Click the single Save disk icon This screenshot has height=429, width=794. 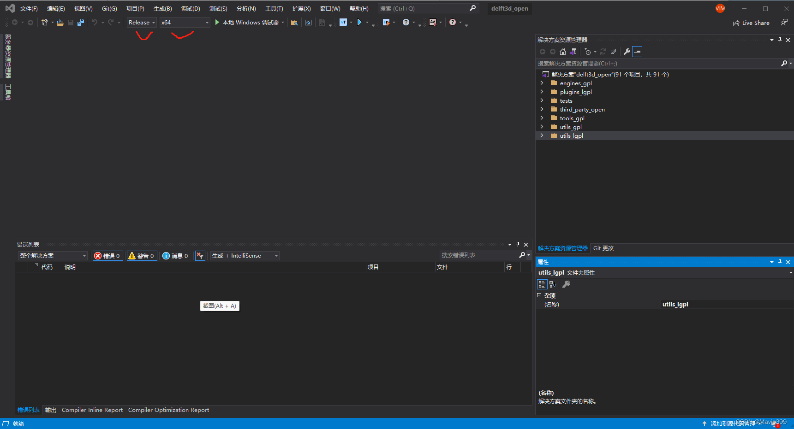click(x=71, y=23)
